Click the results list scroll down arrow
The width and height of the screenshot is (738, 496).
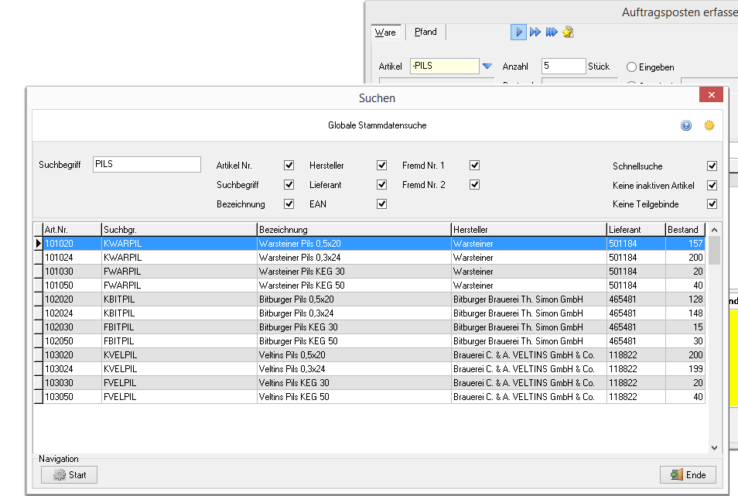(714, 448)
